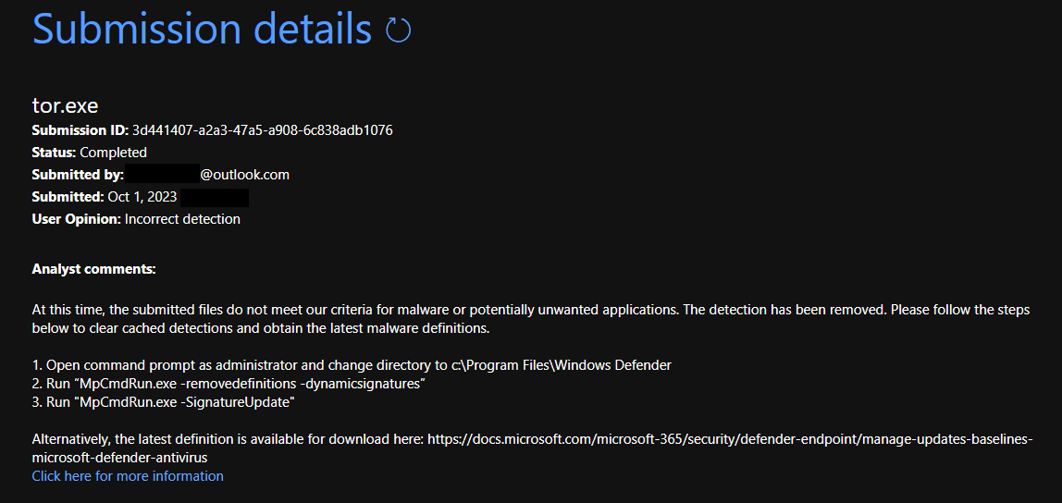Image resolution: width=1062 pixels, height=503 pixels.
Task: Click the @outlook.com submitter address
Action: pyautogui.click(x=244, y=175)
